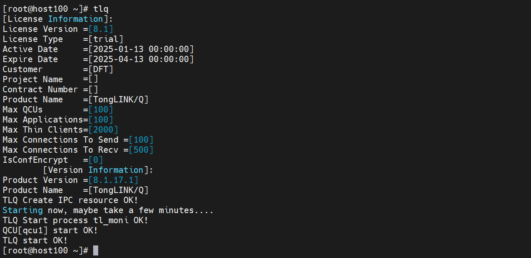Image resolution: width=531 pixels, height=258 pixels.
Task: Click the empty Project Name brackets
Action: 93,79
